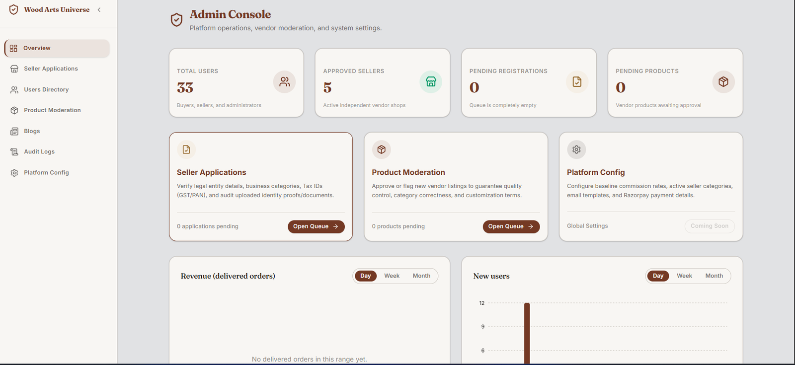The image size is (795, 365).
Task: Open Queue for Seller Applications
Action: tap(316, 226)
